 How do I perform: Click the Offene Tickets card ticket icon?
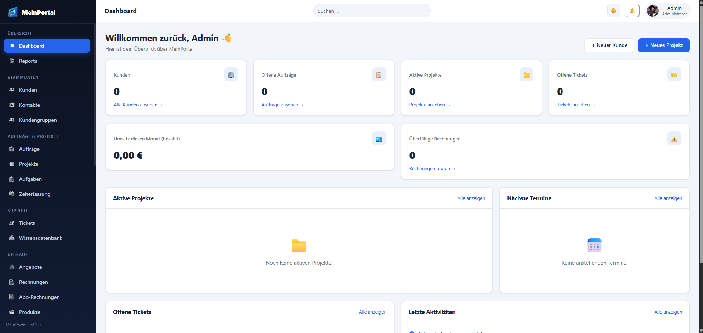tap(674, 75)
